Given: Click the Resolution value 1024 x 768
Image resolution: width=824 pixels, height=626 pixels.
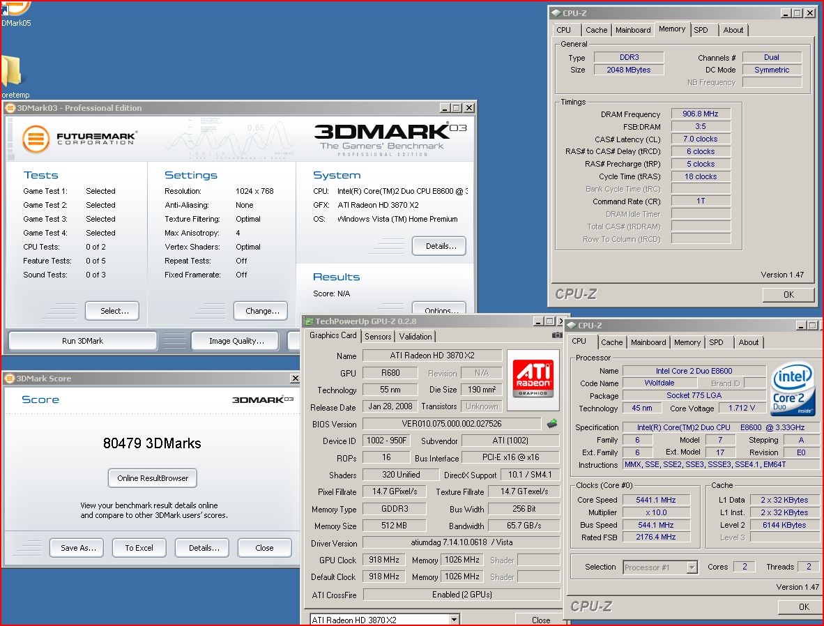Looking at the screenshot, I should [x=254, y=191].
